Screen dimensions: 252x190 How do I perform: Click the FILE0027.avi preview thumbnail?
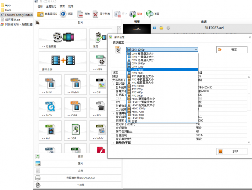(137, 29)
